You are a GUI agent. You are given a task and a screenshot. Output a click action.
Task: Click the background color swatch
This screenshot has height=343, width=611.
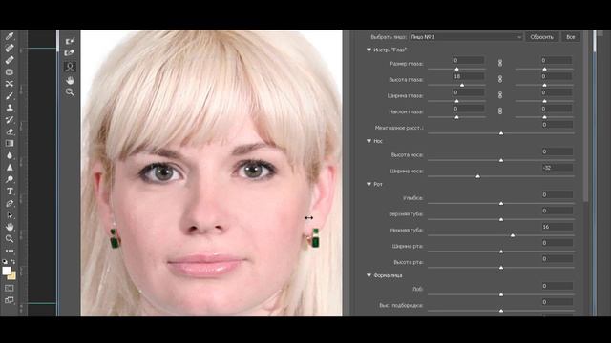click(12, 276)
